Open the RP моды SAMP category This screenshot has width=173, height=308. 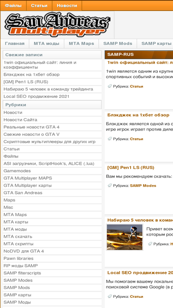pyautogui.click(x=20, y=266)
